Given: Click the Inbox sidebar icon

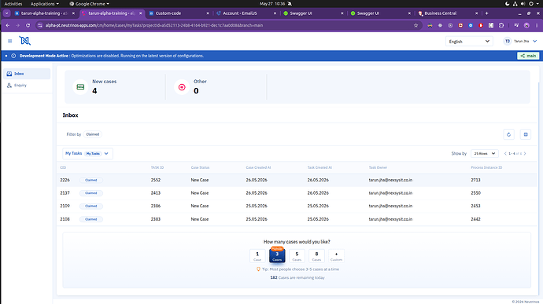Looking at the screenshot, I should (x=9, y=74).
